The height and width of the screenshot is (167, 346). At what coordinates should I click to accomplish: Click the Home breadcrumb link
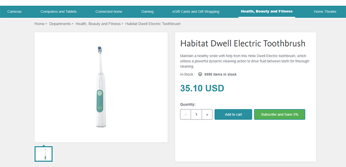[39, 24]
